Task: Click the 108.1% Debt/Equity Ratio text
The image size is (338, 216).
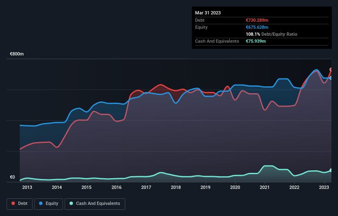Action: pos(271,34)
